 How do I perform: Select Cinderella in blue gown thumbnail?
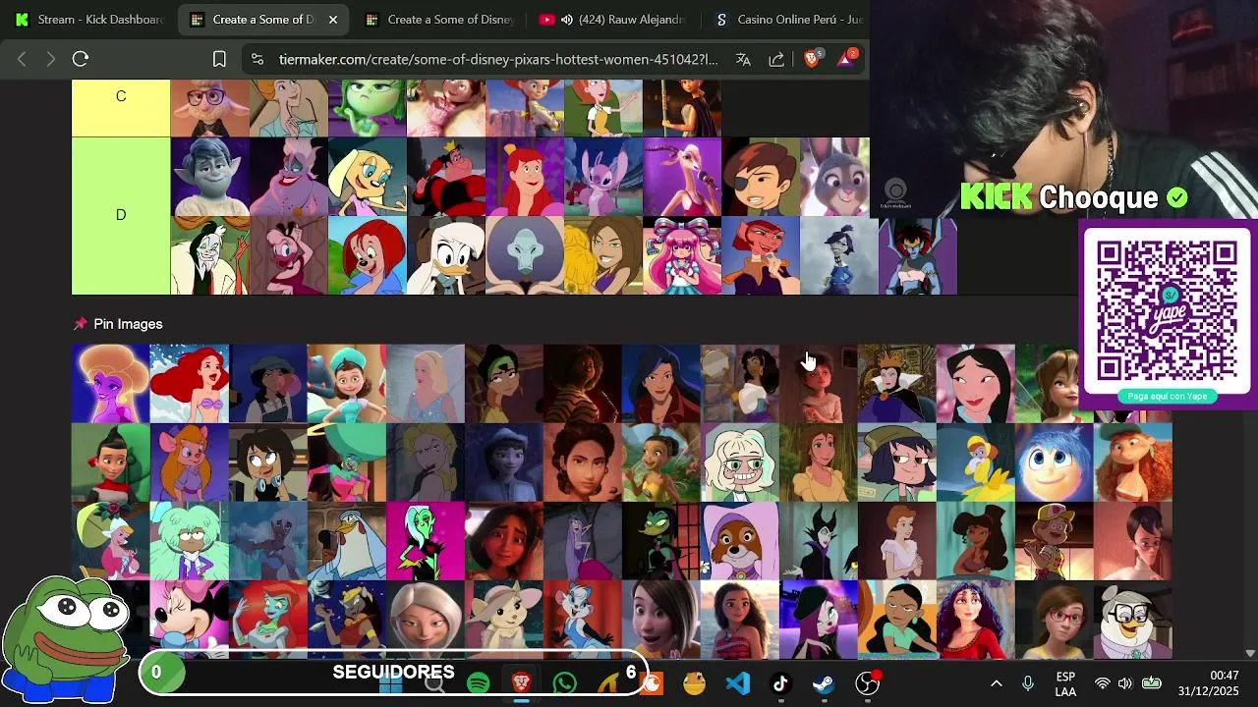pyautogui.click(x=426, y=383)
